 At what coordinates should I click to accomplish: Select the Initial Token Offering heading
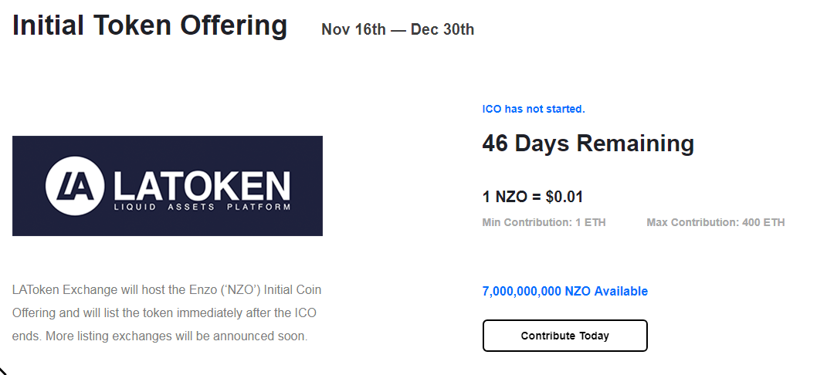tap(150, 25)
